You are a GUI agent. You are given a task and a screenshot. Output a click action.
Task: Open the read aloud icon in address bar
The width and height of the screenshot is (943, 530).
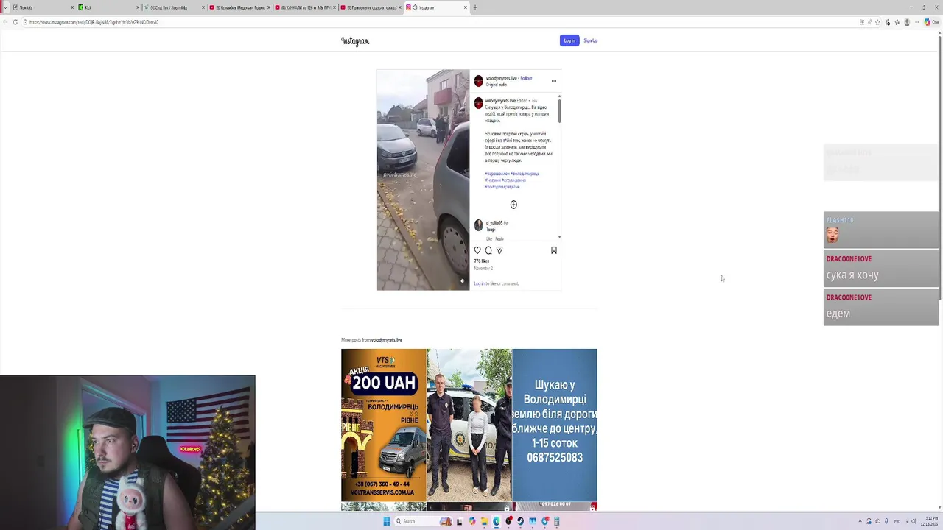[x=870, y=22]
